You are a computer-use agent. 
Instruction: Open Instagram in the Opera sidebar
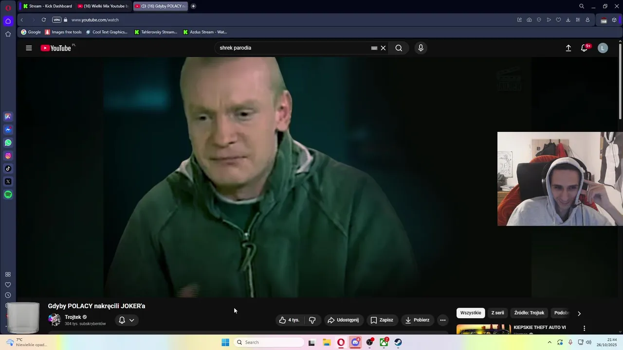point(8,156)
